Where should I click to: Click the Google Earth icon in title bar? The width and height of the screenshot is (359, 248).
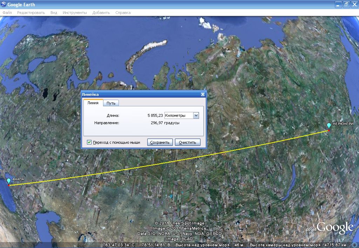click(4, 5)
